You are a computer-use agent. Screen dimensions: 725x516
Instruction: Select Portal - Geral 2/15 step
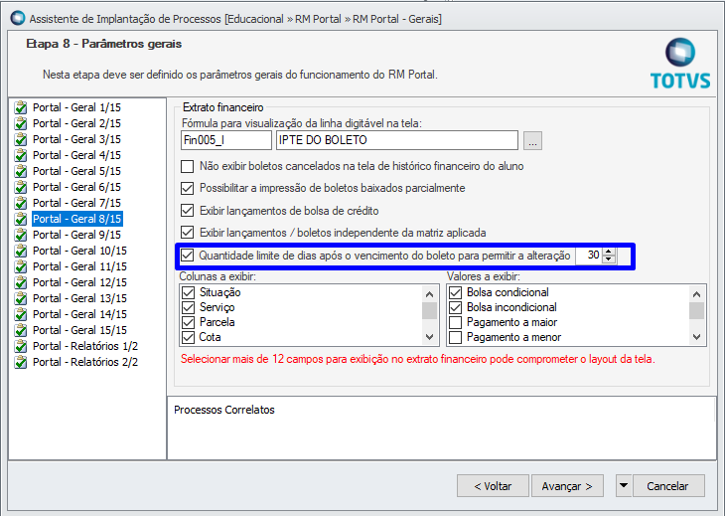76,123
